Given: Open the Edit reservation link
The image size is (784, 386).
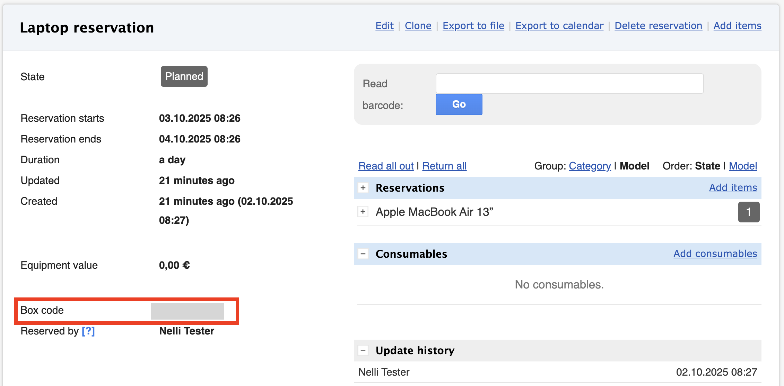Looking at the screenshot, I should (384, 26).
